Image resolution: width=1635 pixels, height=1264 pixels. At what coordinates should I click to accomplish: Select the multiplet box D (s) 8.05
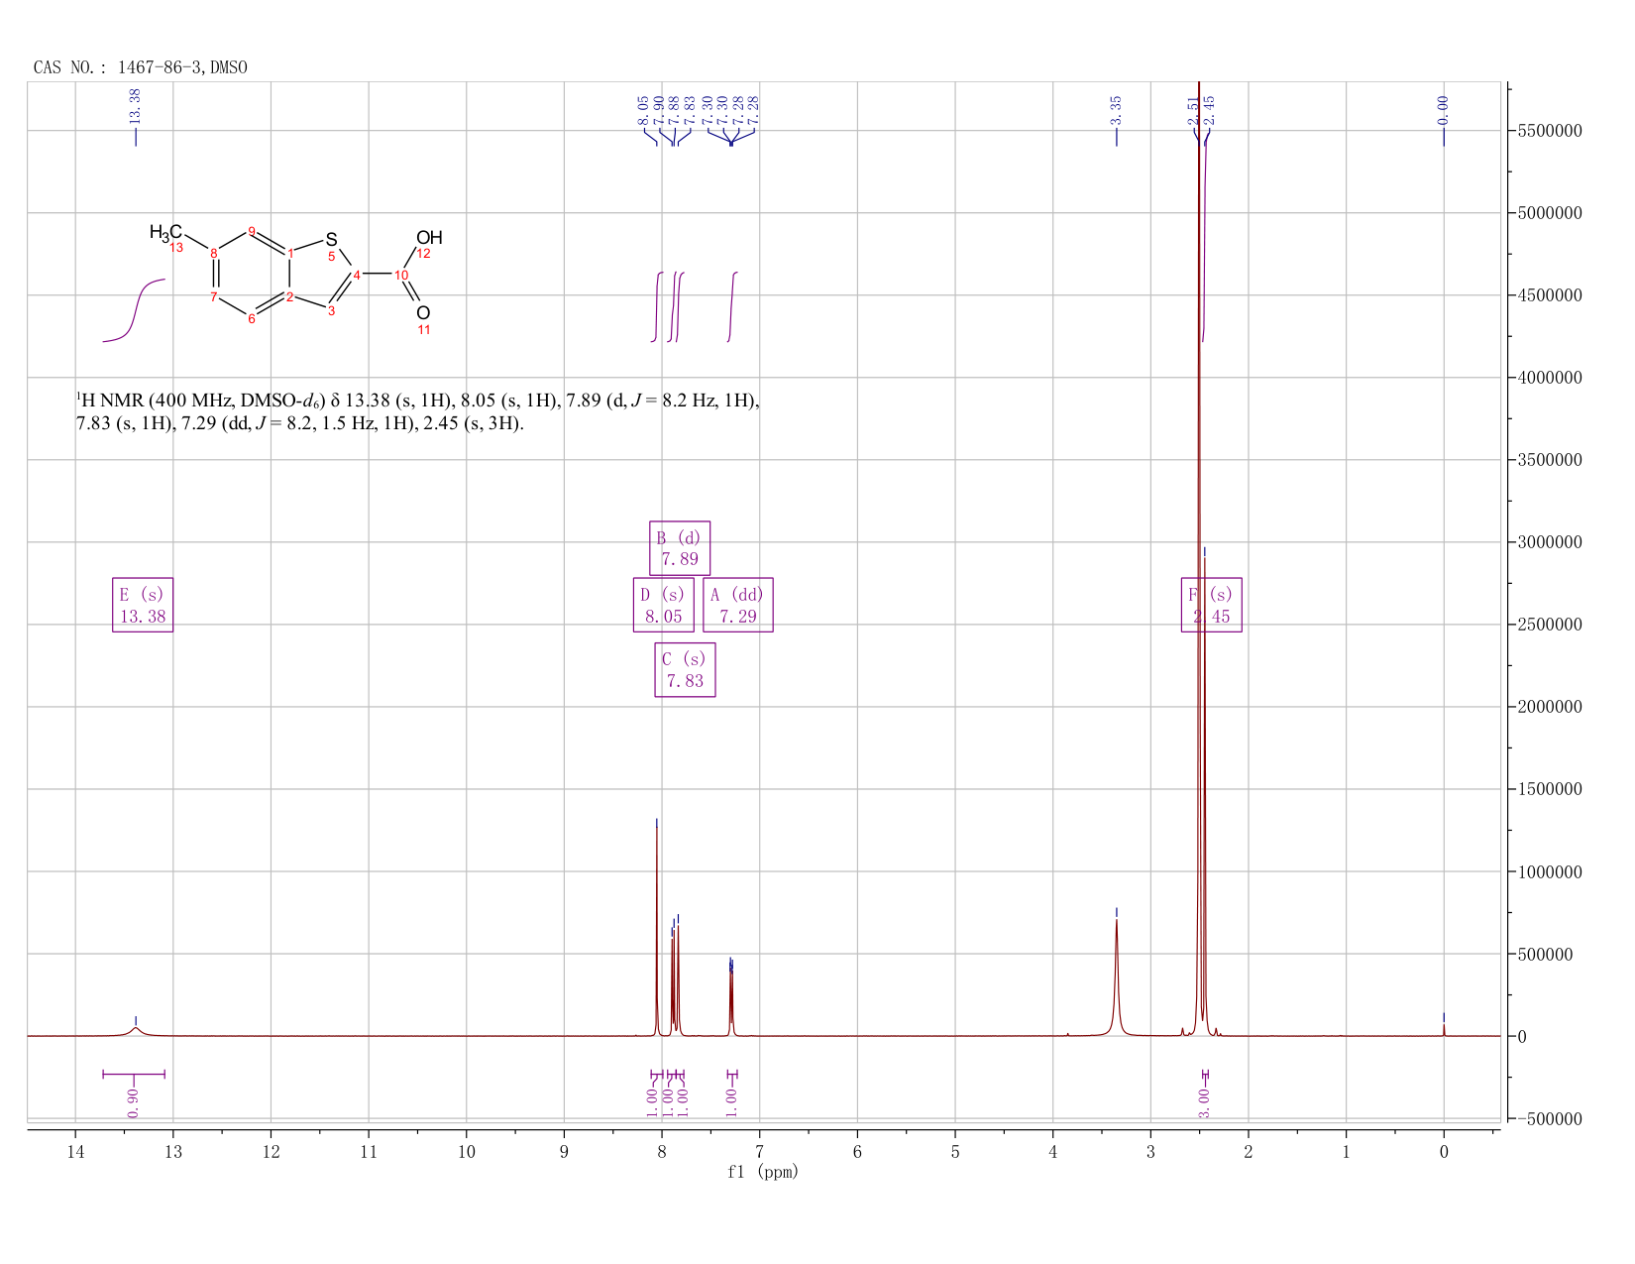click(x=663, y=605)
